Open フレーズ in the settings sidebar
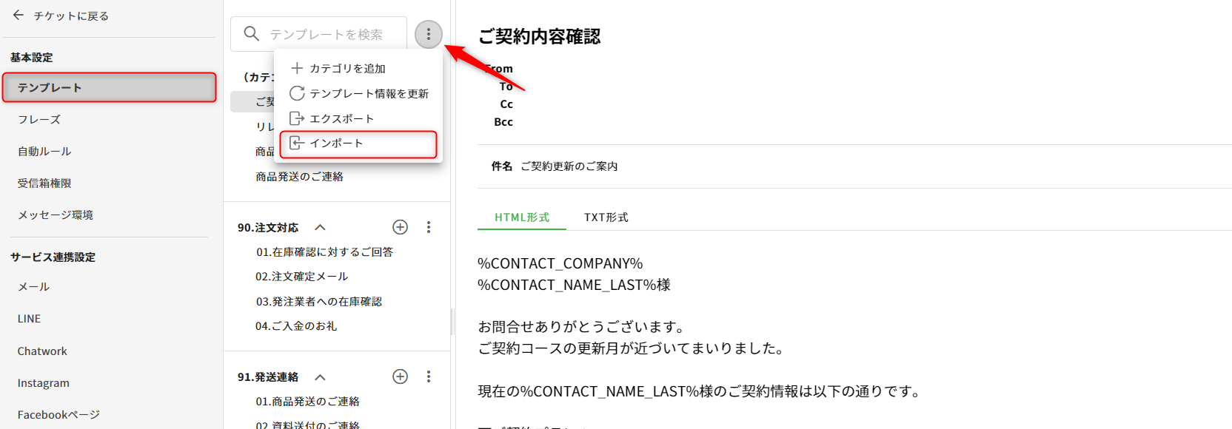1232x429 pixels. 39,119
